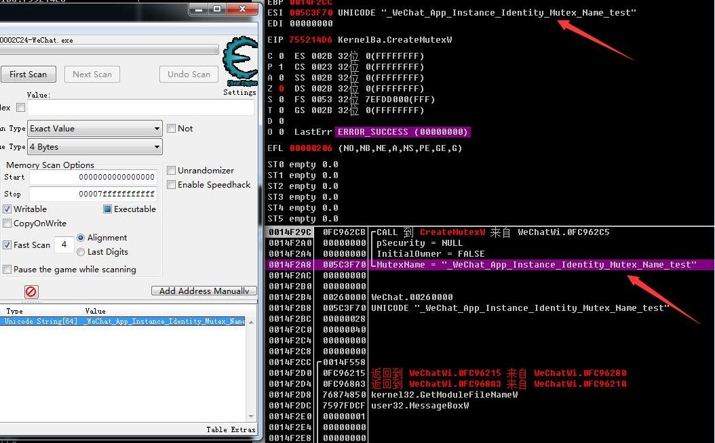Viewport: 715px width, 443px height.
Task: Check the Unrandomizer option
Action: 172,170
